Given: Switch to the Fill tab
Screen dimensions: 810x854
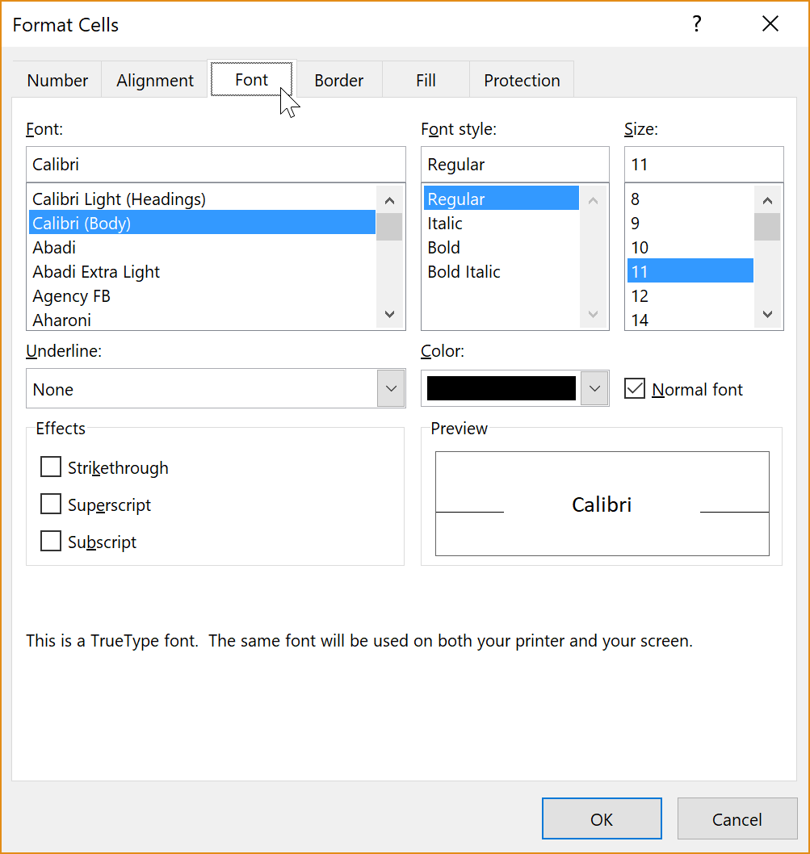Looking at the screenshot, I should coord(426,80).
